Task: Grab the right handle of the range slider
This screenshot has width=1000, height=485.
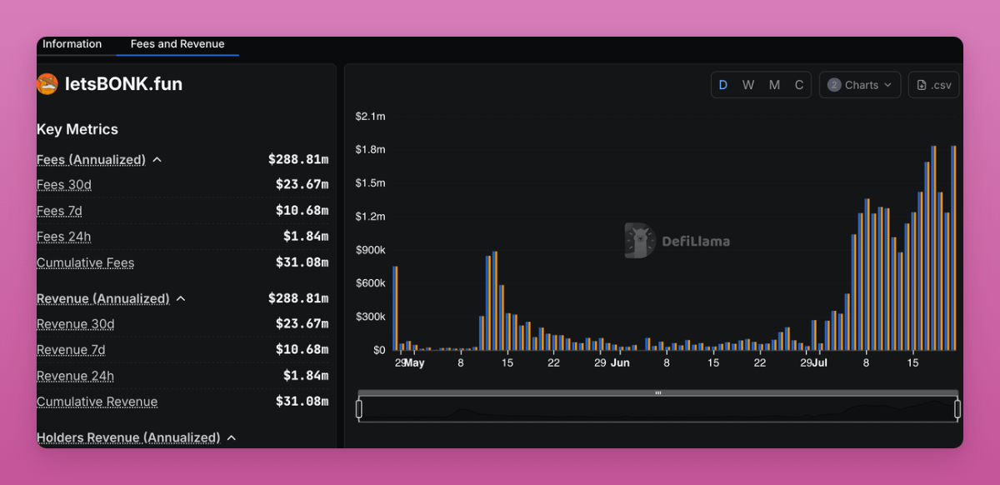Action: coord(957,409)
